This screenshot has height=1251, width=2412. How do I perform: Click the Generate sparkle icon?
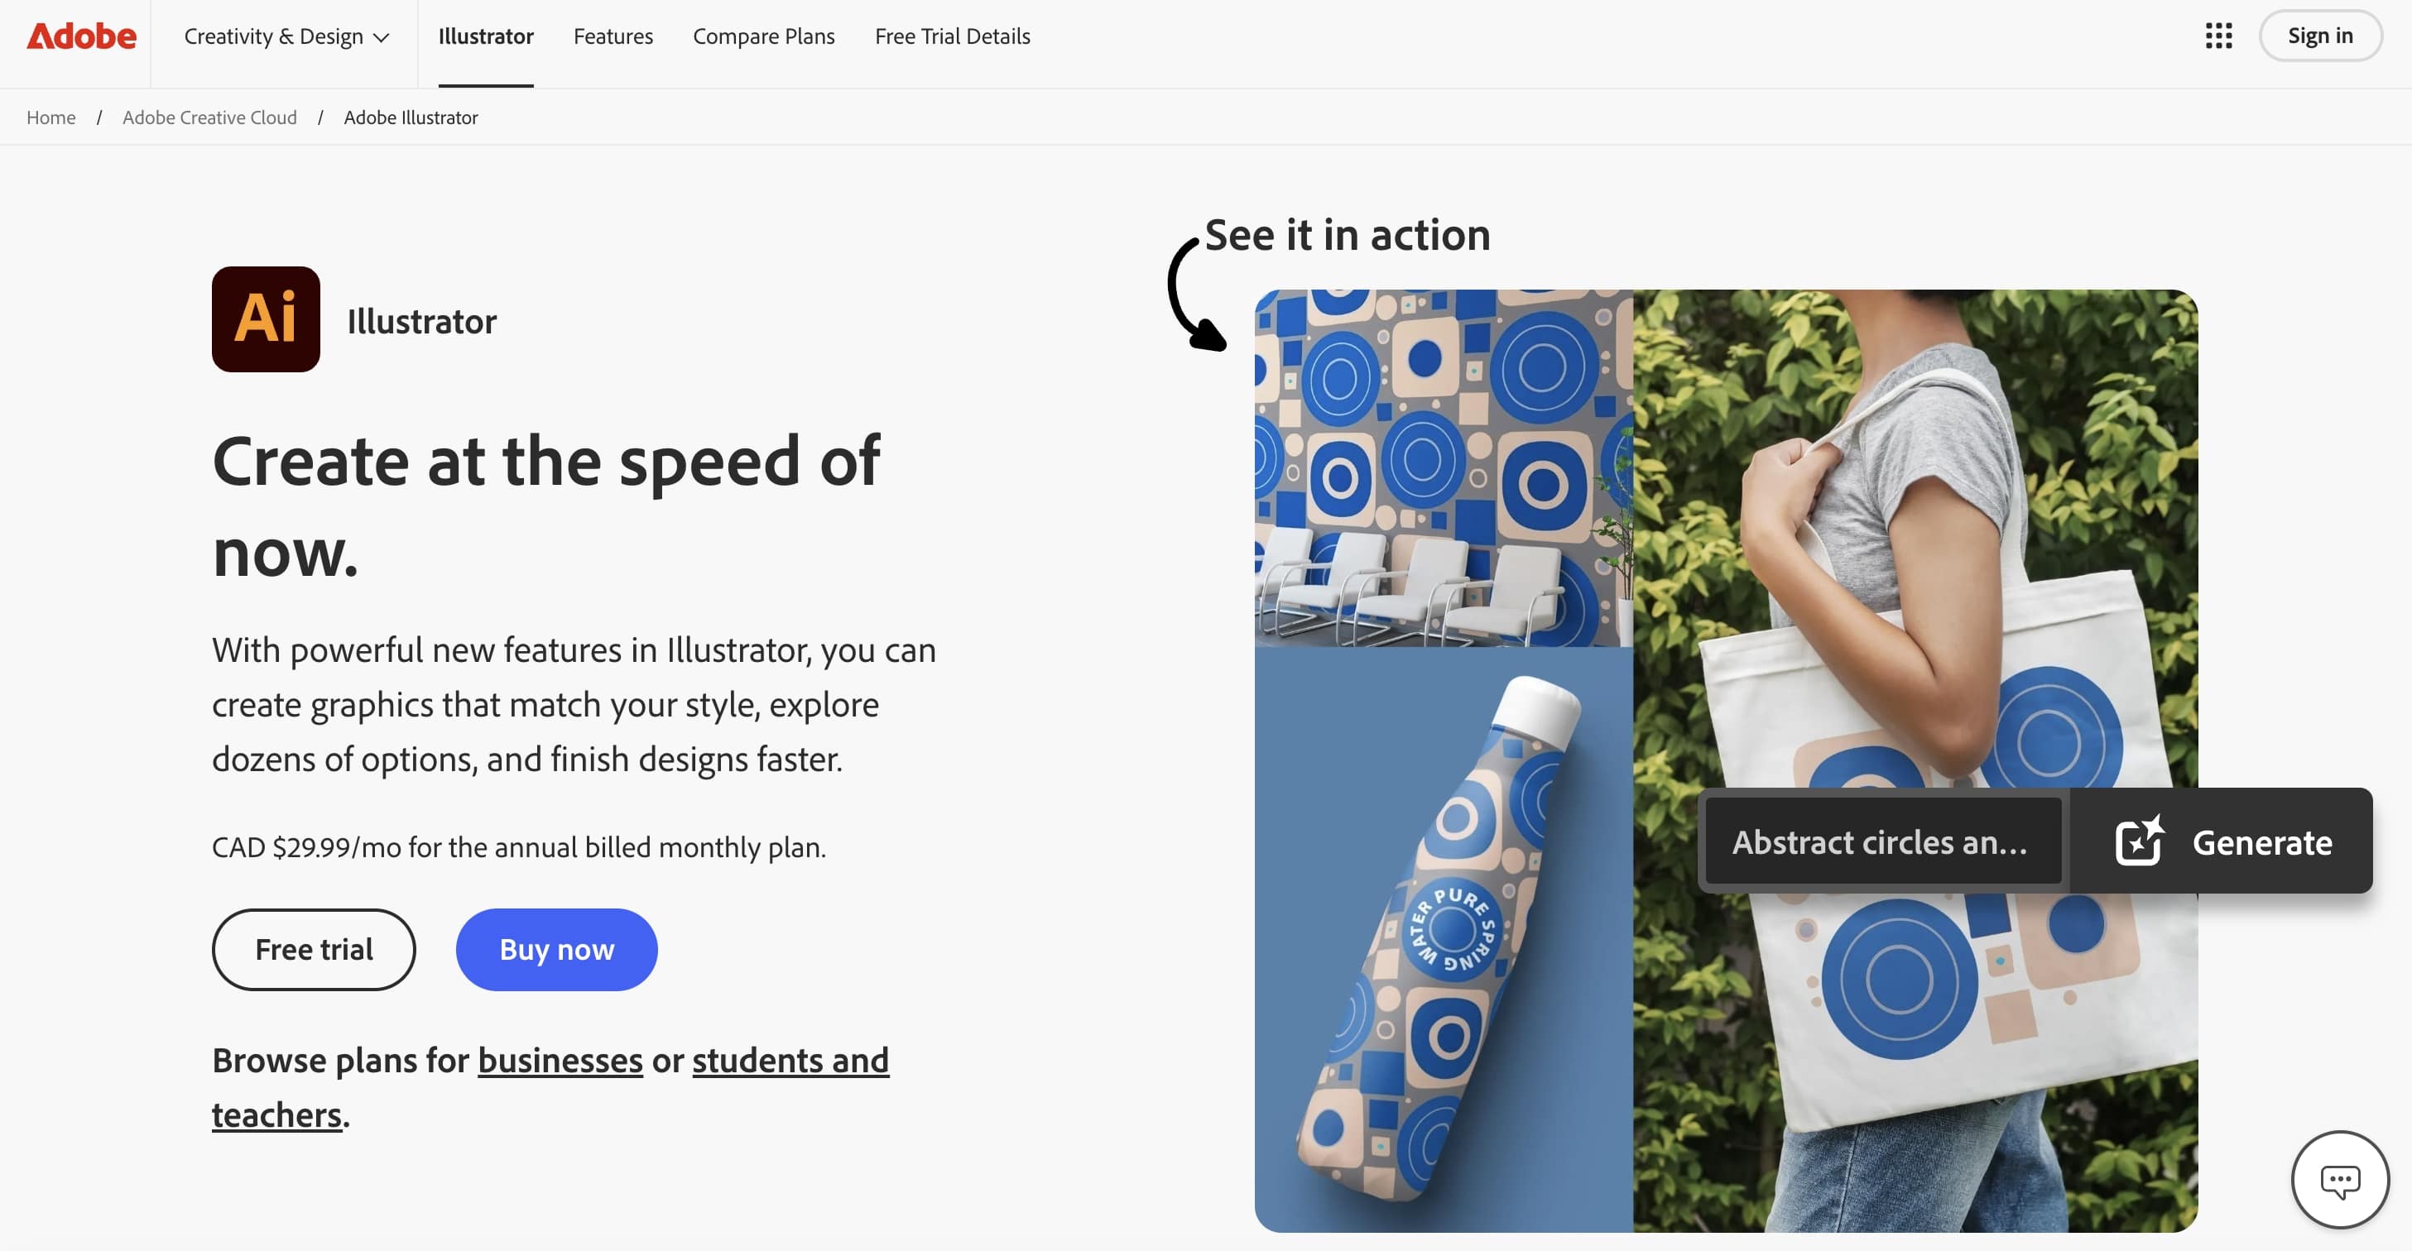(x=2140, y=841)
